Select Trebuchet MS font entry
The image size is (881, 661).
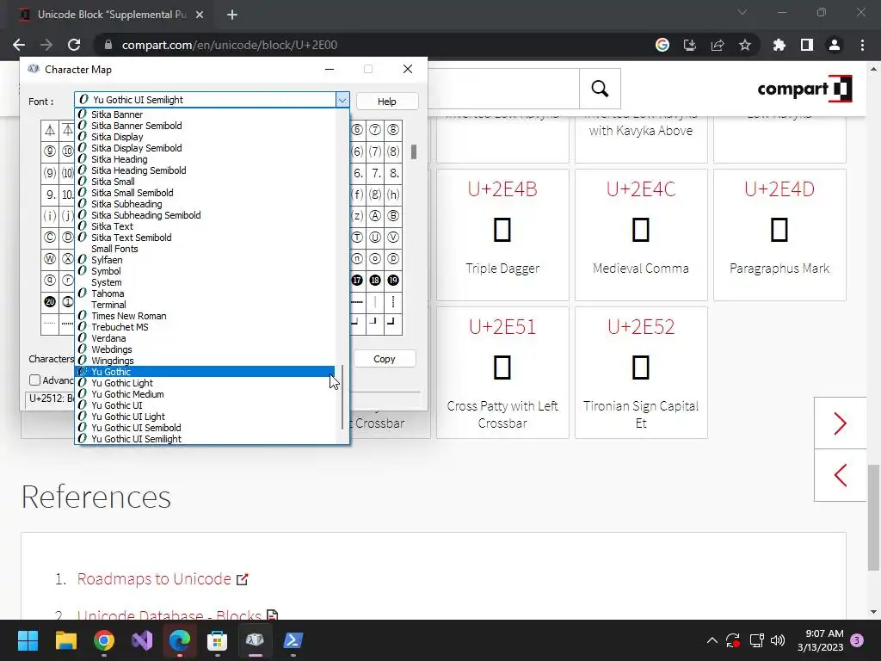click(205, 327)
